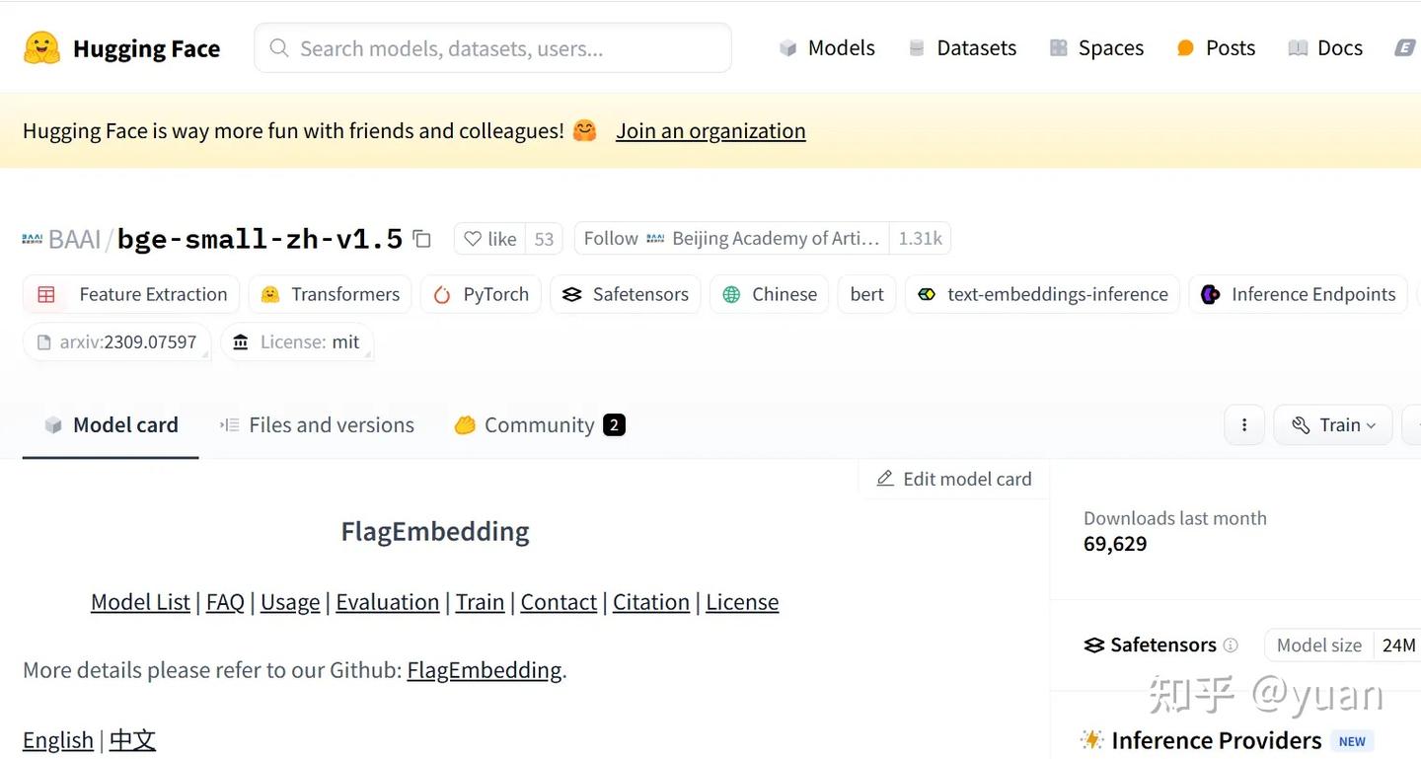Copy the model name using the clipboard icon
Image resolution: width=1421 pixels, height=759 pixels.
[x=422, y=238]
